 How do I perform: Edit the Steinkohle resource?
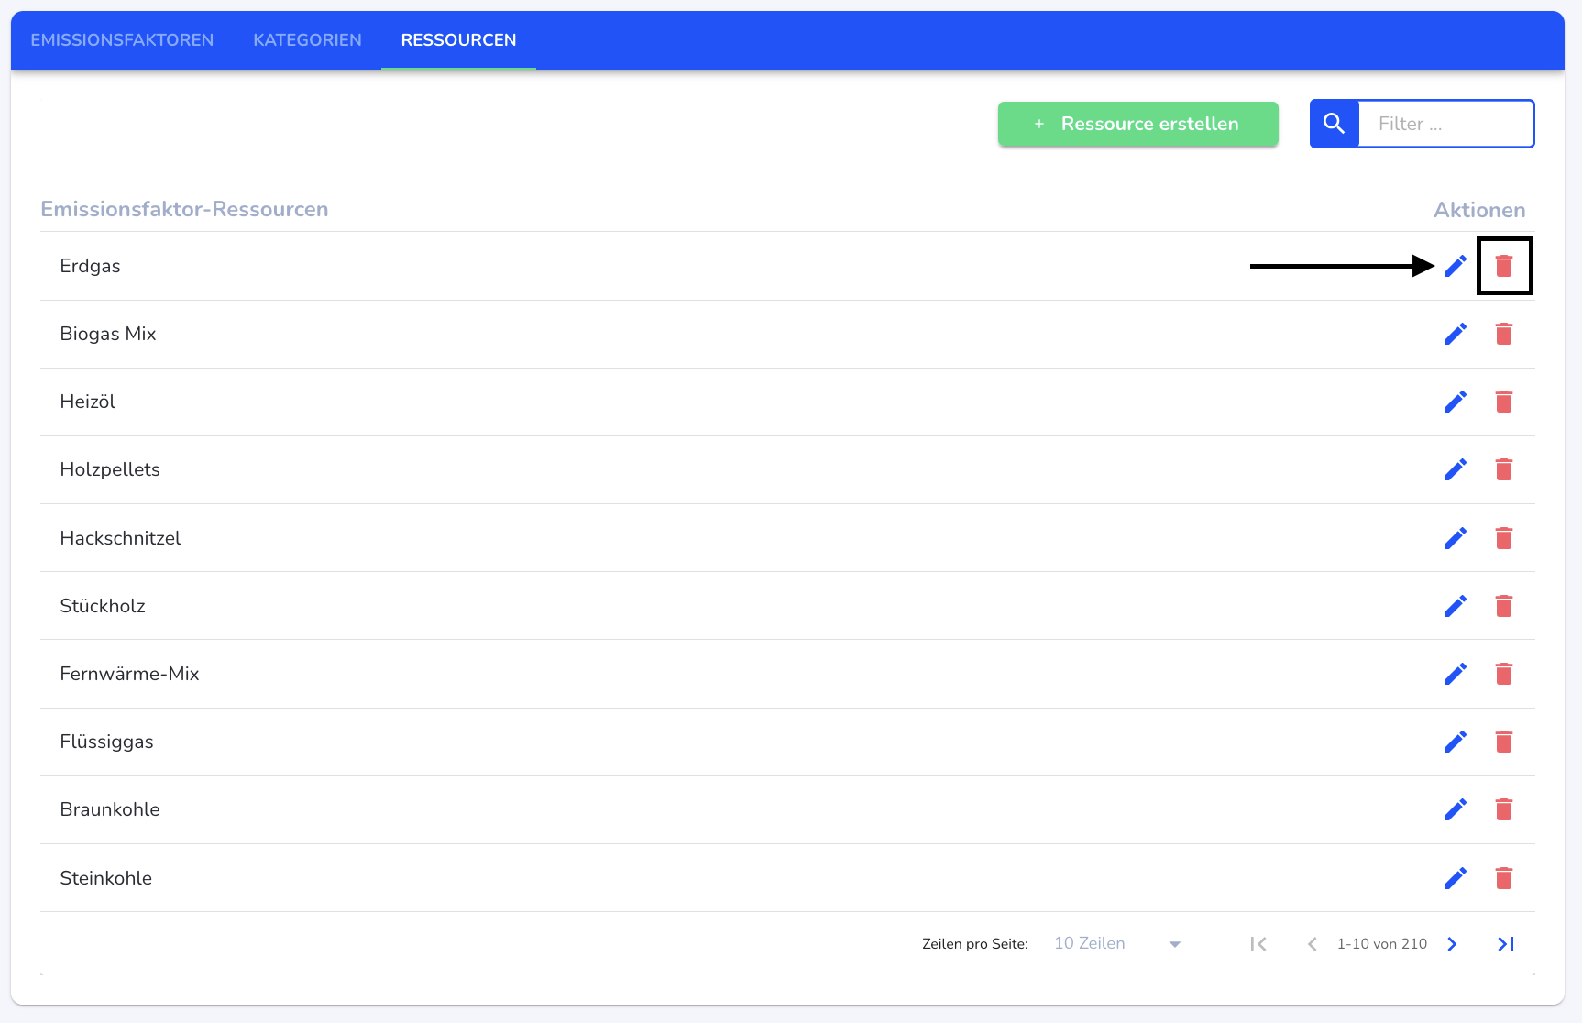(x=1456, y=878)
